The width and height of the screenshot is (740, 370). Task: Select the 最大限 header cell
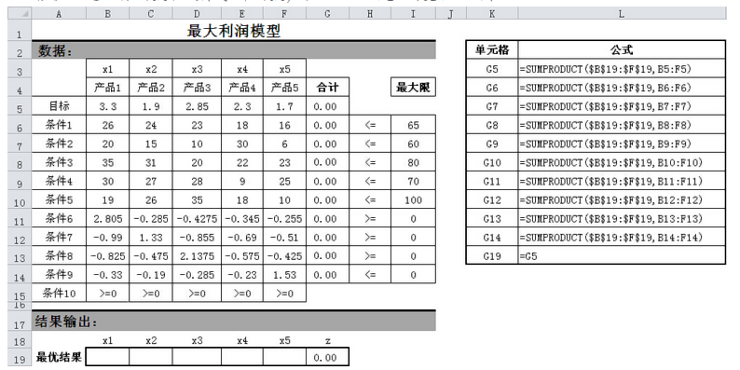413,88
